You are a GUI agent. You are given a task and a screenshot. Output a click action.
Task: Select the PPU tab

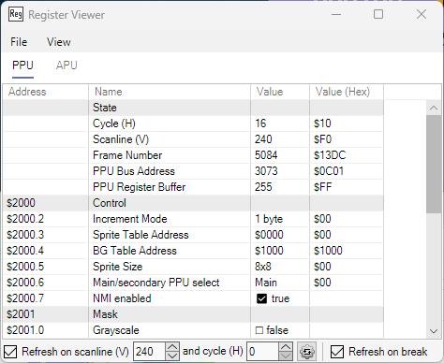[22, 65]
